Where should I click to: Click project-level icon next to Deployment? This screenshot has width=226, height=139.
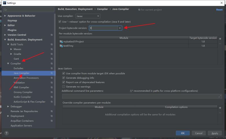point(52,116)
